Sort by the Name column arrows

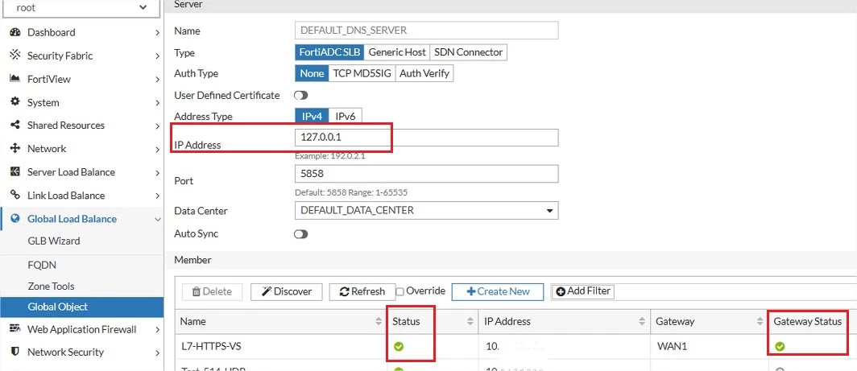[x=379, y=322]
